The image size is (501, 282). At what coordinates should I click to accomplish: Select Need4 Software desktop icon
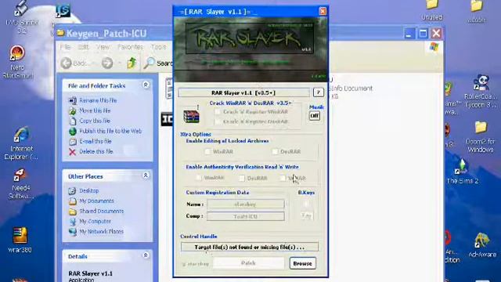[x=20, y=184]
